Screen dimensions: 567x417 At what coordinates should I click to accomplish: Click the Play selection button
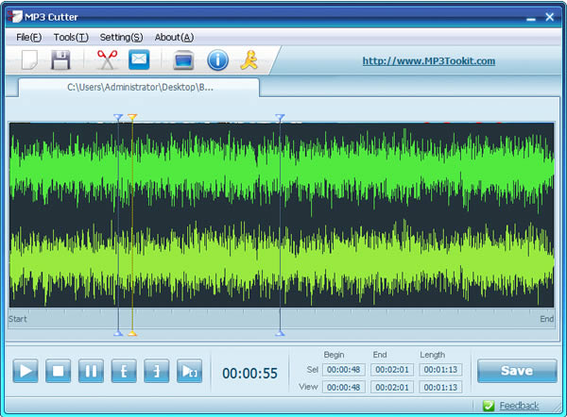[x=190, y=371]
